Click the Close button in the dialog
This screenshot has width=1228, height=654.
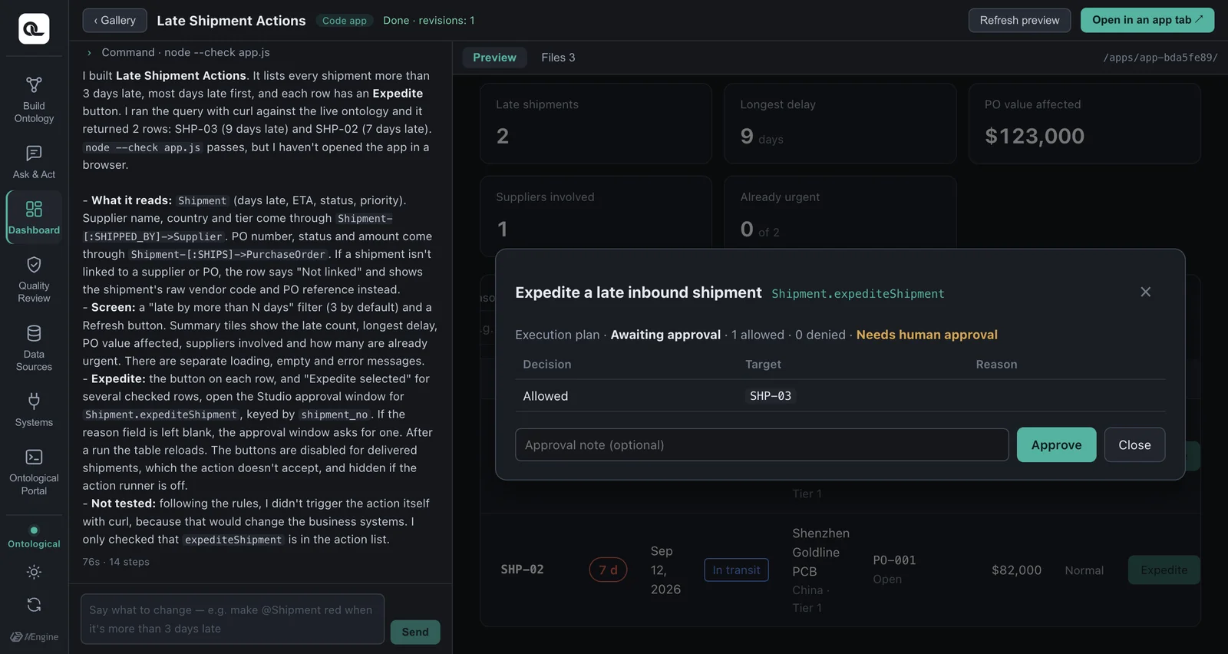click(1134, 444)
